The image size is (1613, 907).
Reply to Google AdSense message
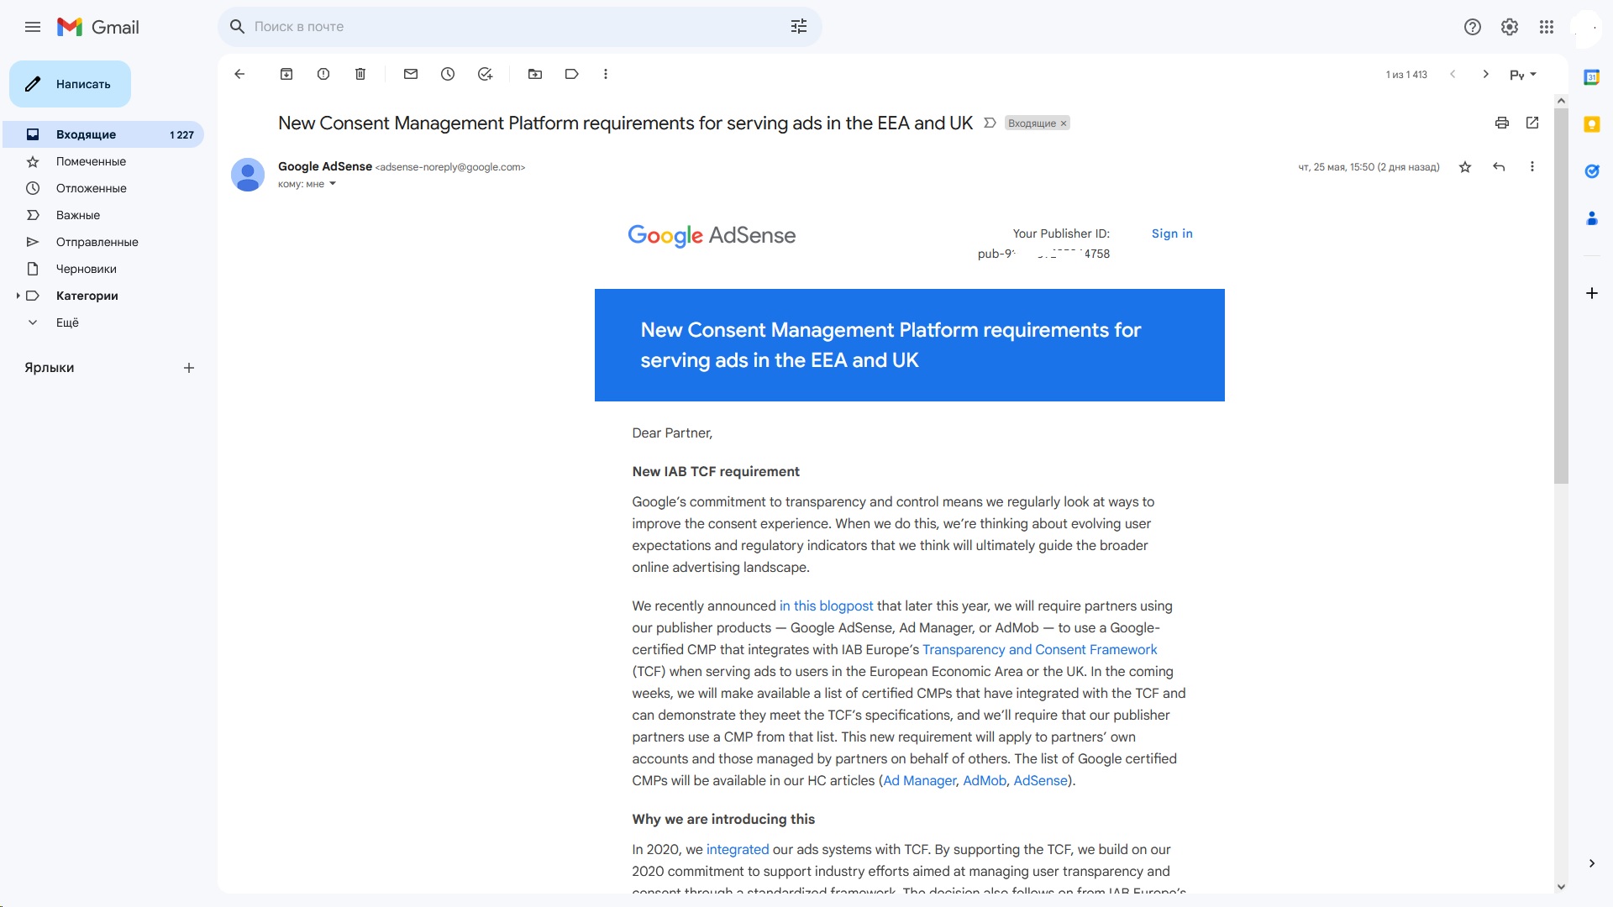pyautogui.click(x=1499, y=167)
